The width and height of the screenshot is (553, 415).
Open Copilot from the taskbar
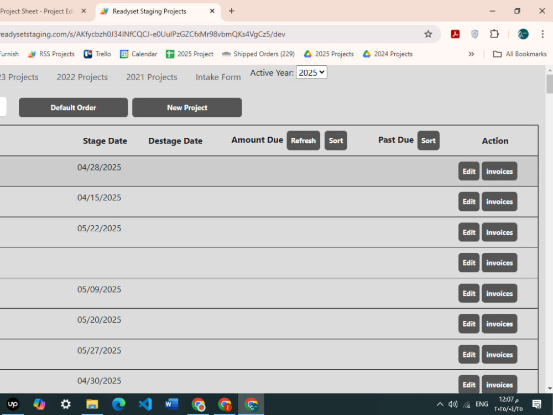pyautogui.click(x=39, y=404)
